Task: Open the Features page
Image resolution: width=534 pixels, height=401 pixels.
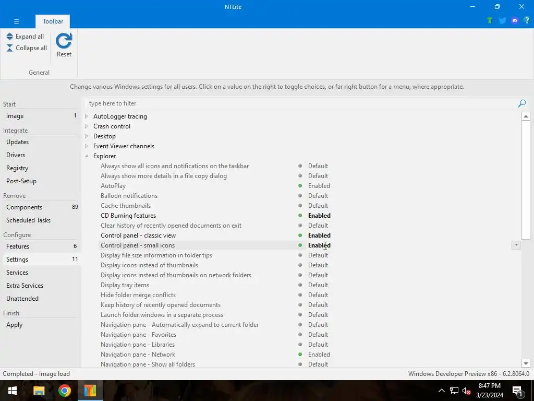Action: coord(41,246)
